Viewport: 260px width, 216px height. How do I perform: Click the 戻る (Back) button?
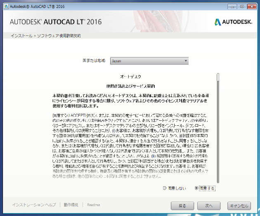click(x=182, y=206)
